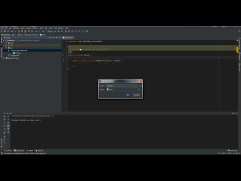This screenshot has height=181, width=241.
Task: Click the Project side tab on left strip
Action: tap(2, 41)
